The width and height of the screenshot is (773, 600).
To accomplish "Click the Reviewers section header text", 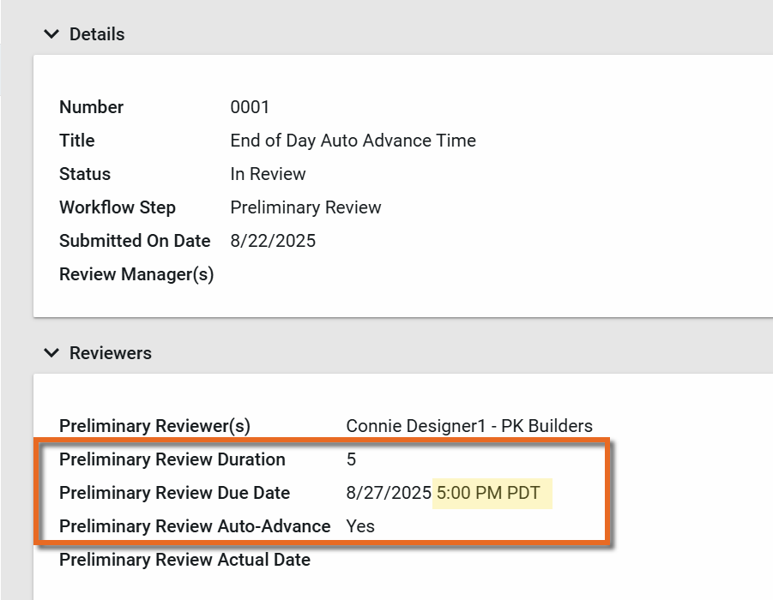I will [110, 353].
